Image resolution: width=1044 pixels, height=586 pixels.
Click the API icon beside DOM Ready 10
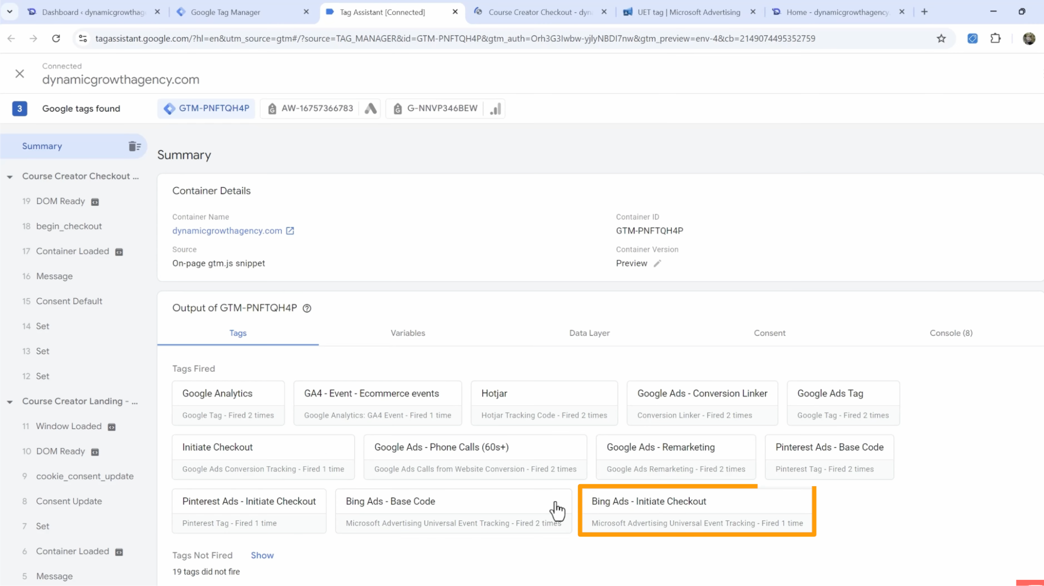point(95,452)
